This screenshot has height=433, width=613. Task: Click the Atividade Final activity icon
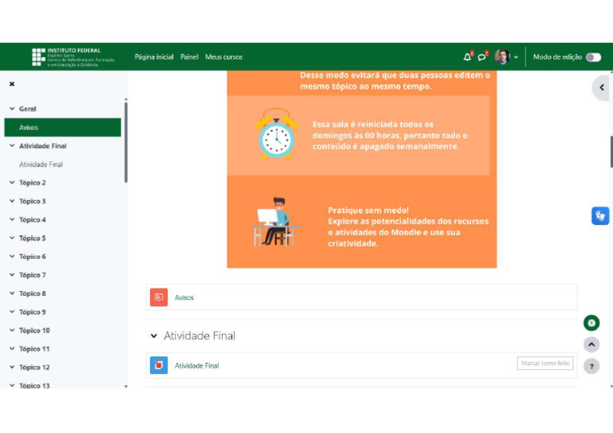[159, 365]
